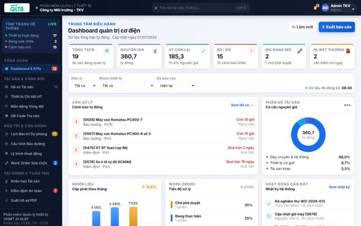This screenshot has width=361, height=226.
Task: Click the Đang thực hiện work order row
Action: pyautogui.click(x=212, y=218)
